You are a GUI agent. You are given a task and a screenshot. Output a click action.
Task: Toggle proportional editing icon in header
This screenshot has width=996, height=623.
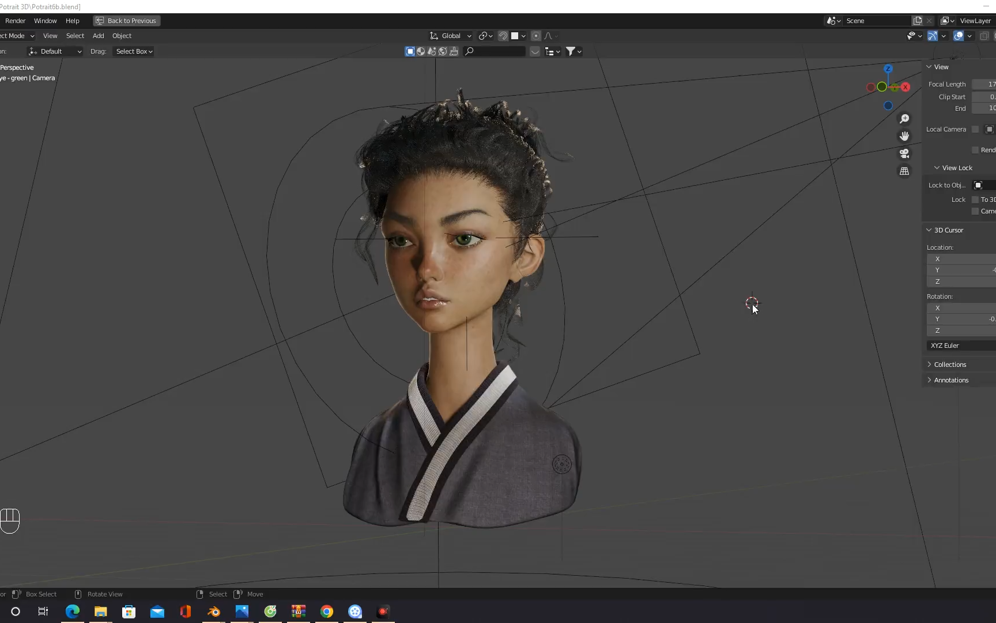coord(536,36)
